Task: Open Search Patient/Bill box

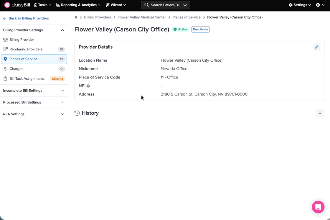Action: pyautogui.click(x=166, y=5)
